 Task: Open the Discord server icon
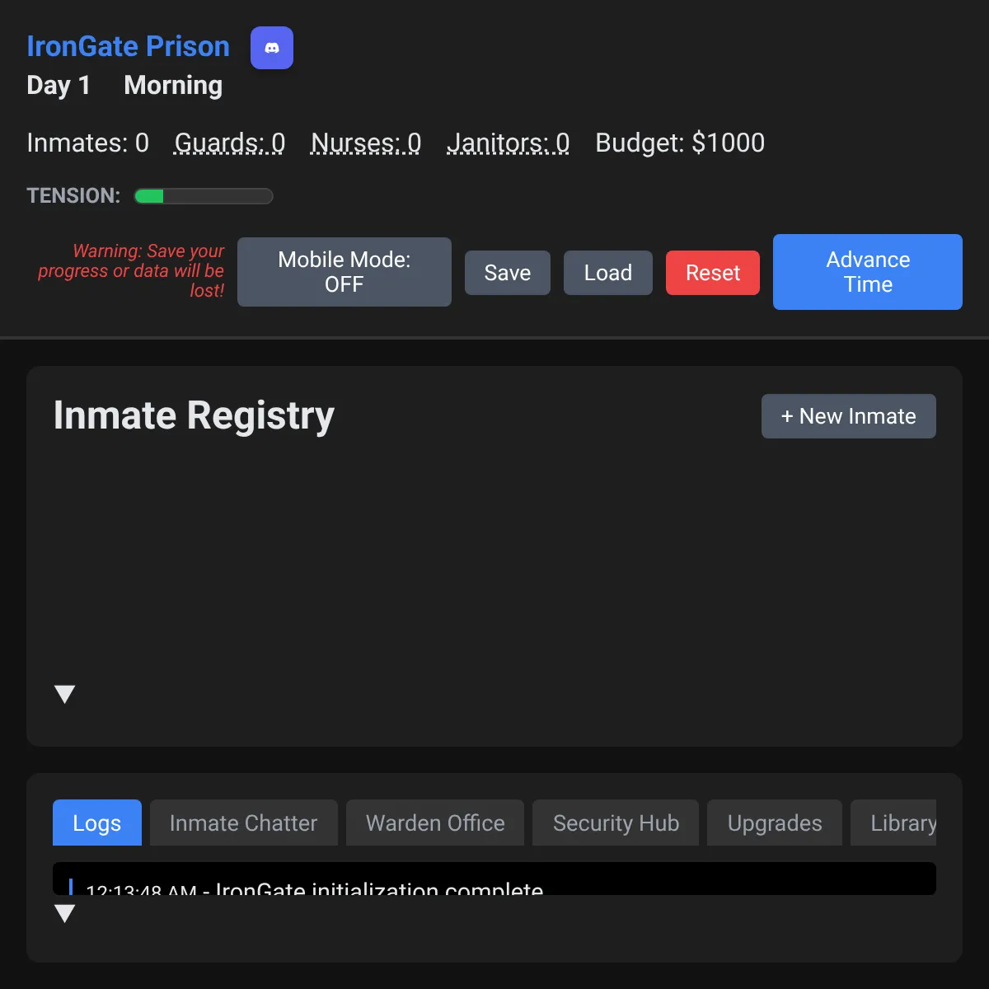pyautogui.click(x=272, y=48)
